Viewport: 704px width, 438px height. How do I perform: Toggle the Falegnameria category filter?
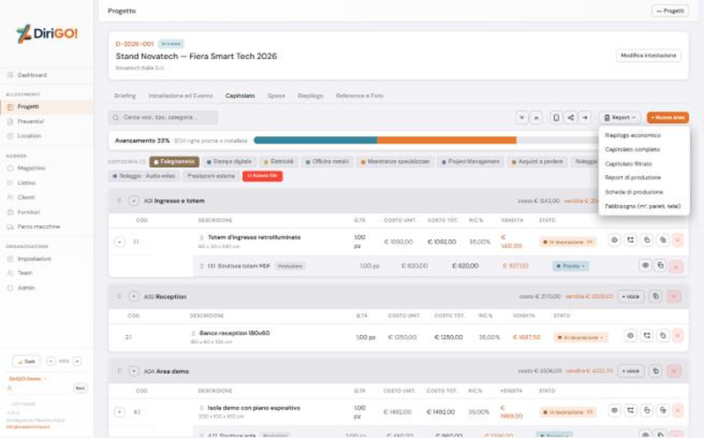point(174,162)
